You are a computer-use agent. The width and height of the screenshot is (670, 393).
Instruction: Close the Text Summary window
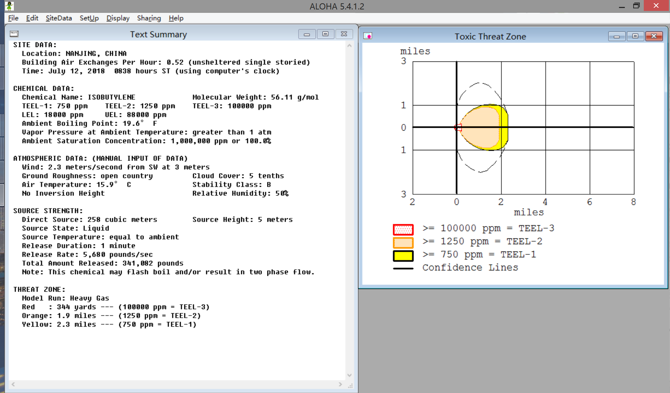pyautogui.click(x=344, y=34)
